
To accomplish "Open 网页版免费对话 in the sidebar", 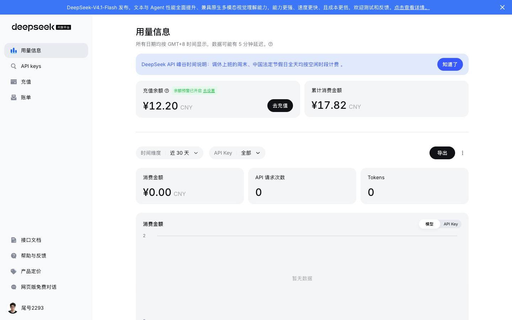I will [46, 287].
